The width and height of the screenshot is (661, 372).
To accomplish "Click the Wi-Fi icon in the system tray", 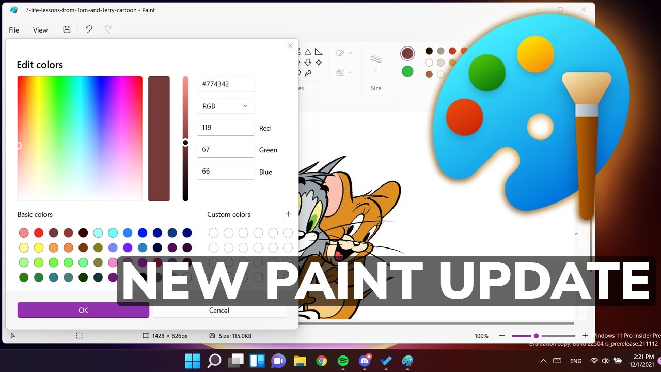I will pos(594,361).
